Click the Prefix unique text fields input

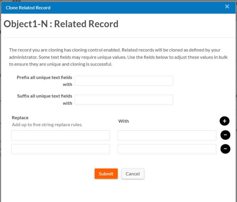pos(124,81)
